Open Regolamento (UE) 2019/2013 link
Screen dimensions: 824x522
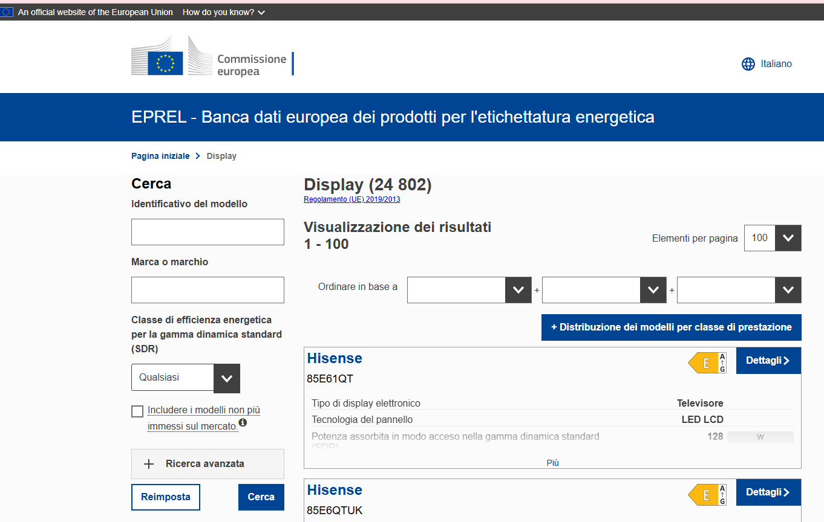[352, 199]
